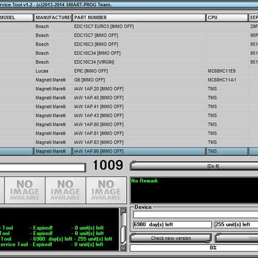Click the search field left of 1009
This screenshot has height=258, width=258.
point(42,168)
